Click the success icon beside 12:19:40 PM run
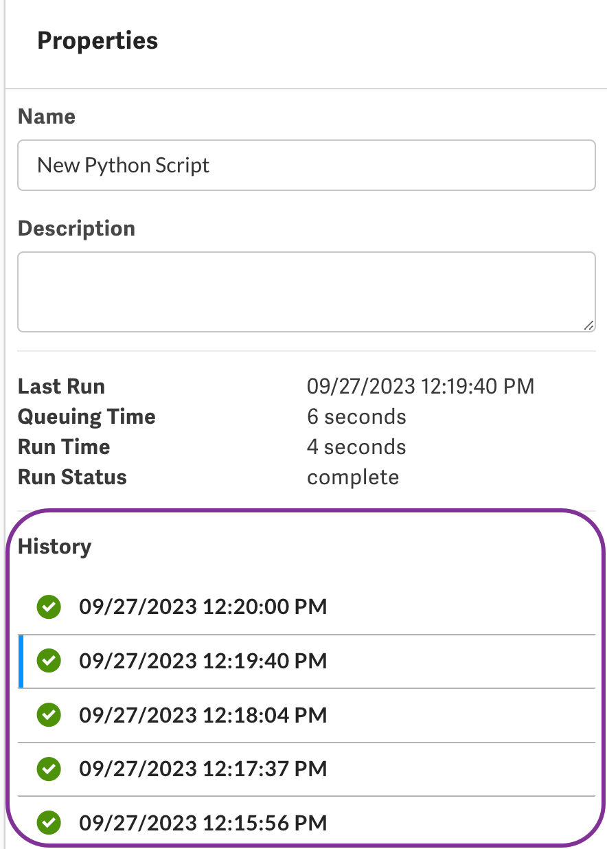 tap(49, 661)
